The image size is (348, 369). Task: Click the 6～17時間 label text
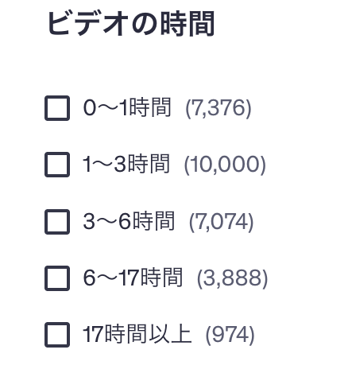tap(133, 278)
